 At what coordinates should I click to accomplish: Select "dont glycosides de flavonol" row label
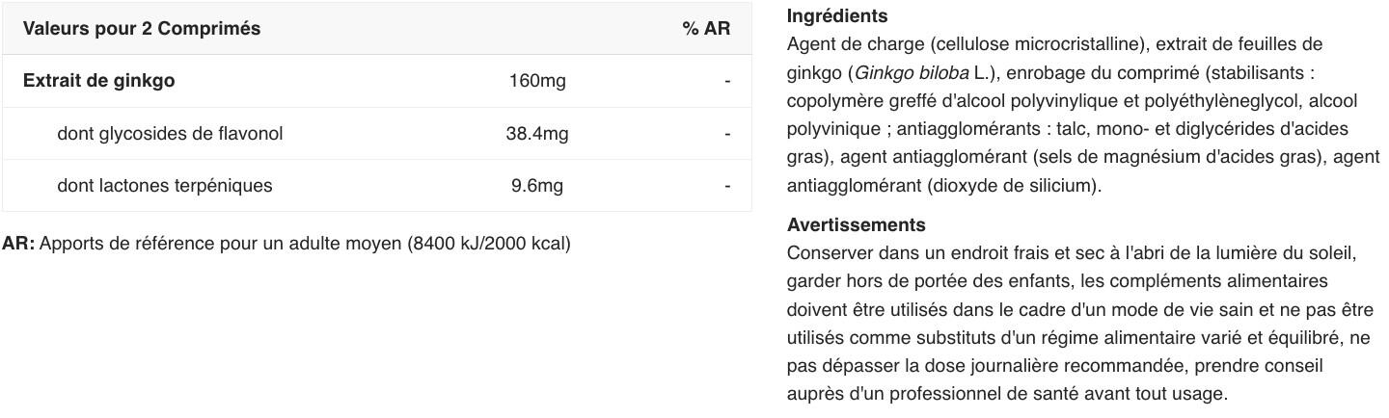(x=170, y=134)
